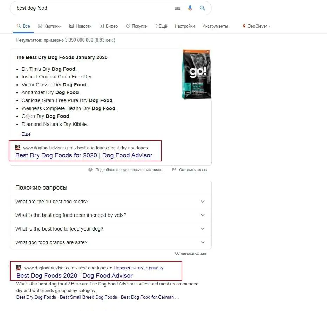Viewport: 327px width, 311px height.
Task: Select the 'Все' results tab
Action: [23, 26]
